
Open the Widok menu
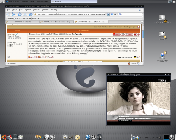[x=21, y=10]
